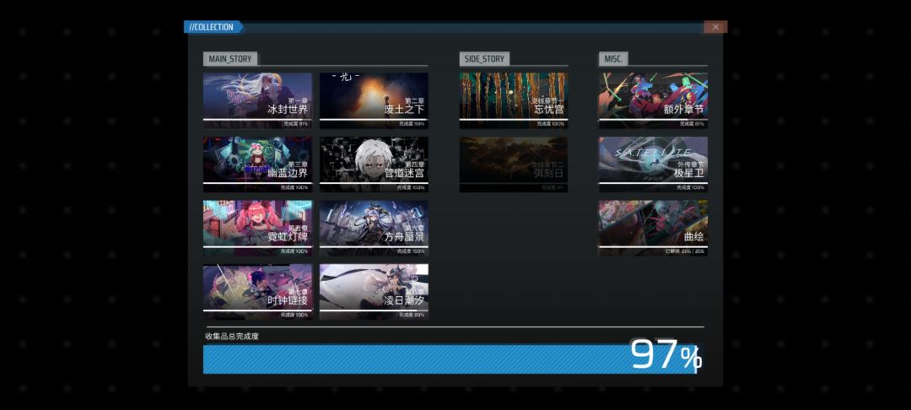Screen dimensions: 911x410
Task: Open chapter two 废土之下 card
Action: coord(374,100)
